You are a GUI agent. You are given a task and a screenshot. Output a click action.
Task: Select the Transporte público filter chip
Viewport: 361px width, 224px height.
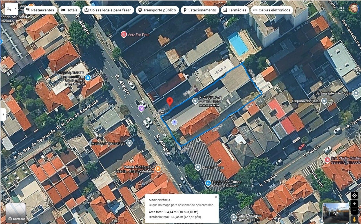[x=157, y=10]
